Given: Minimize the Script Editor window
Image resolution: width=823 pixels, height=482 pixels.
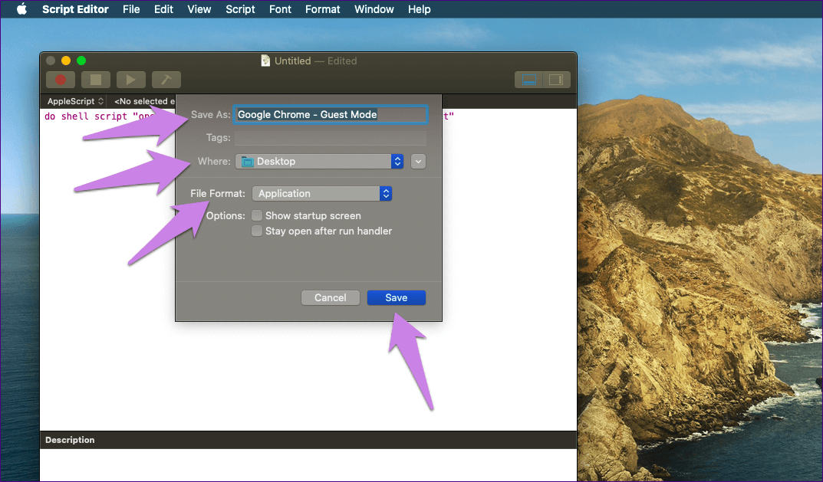Looking at the screenshot, I should (x=66, y=61).
